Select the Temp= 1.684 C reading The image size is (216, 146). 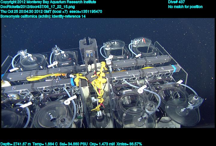(45, 144)
